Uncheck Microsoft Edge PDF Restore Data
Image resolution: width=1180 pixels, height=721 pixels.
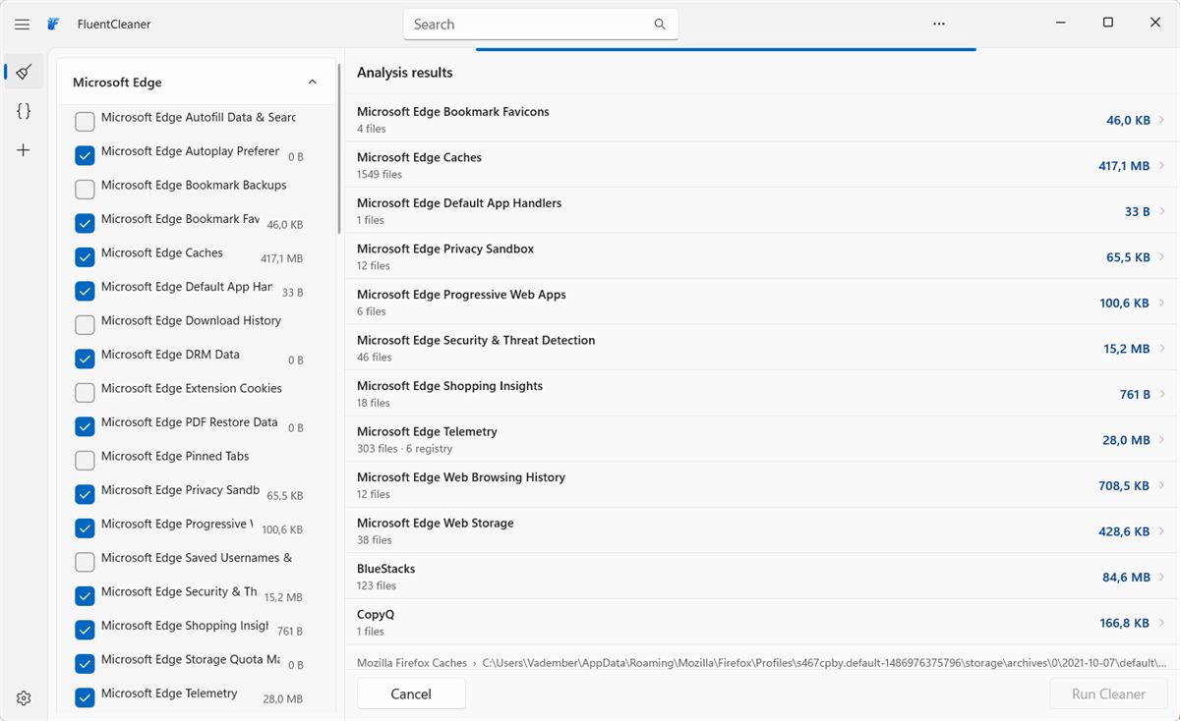pos(85,426)
